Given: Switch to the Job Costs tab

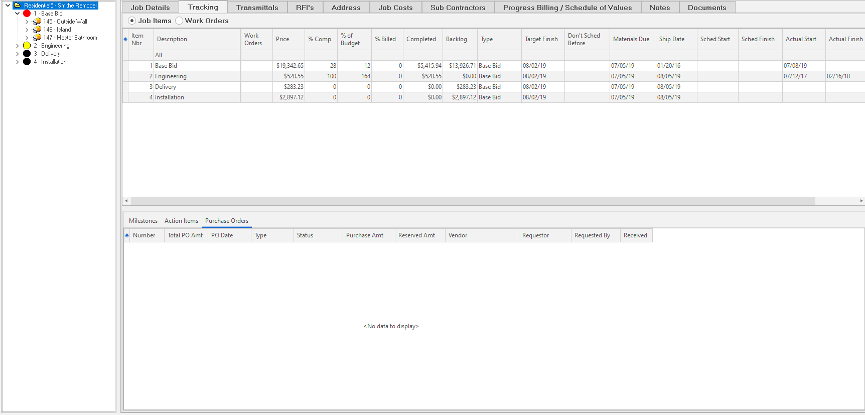Looking at the screenshot, I should pos(395,8).
